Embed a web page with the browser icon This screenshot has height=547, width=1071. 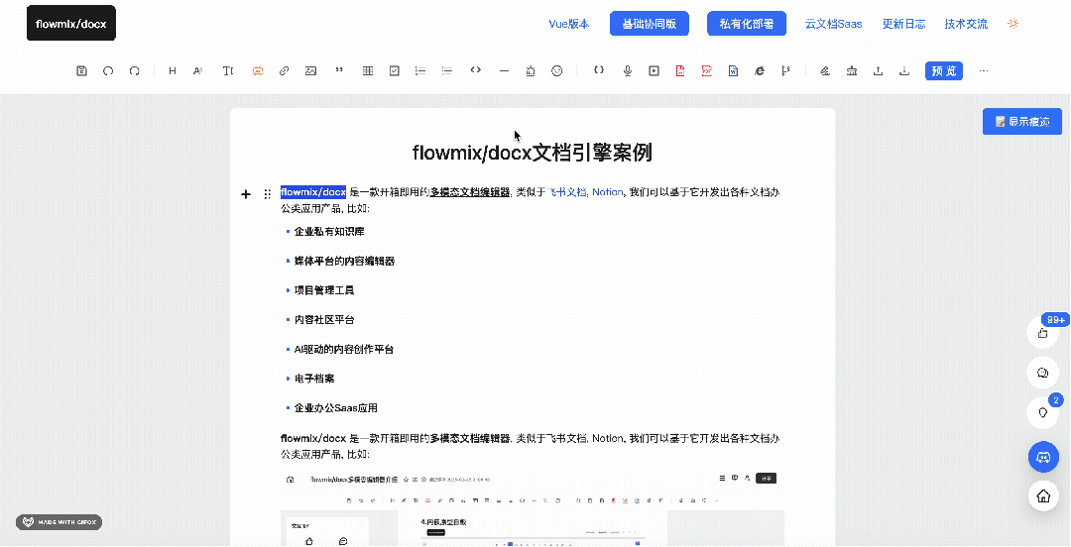[x=760, y=70]
